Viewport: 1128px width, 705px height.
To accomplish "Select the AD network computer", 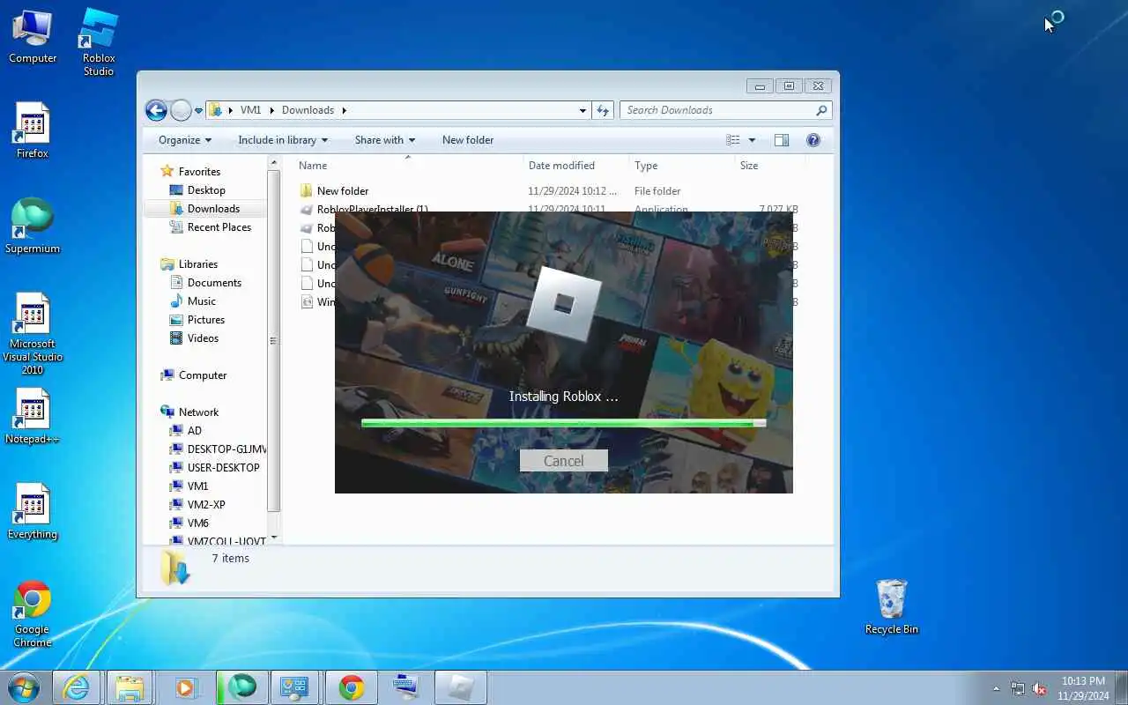I will [194, 431].
